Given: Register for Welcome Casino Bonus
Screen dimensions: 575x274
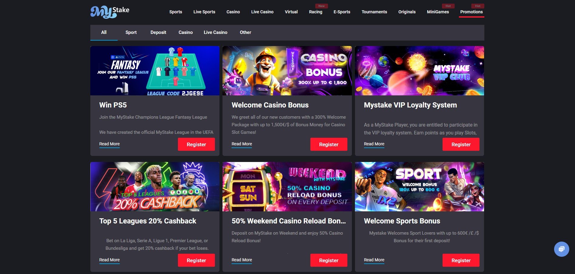Looking at the screenshot, I should click(329, 144).
